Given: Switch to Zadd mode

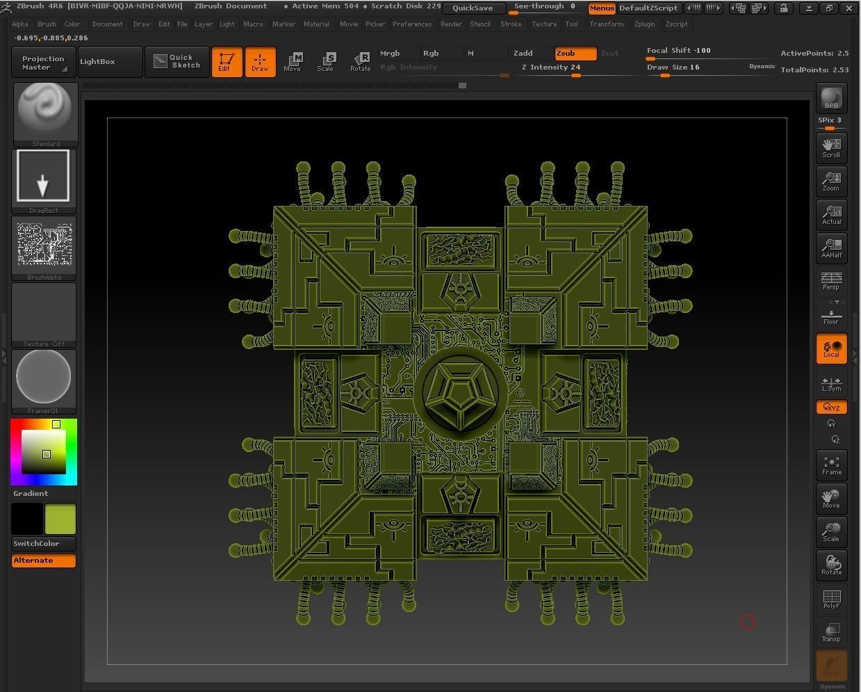Looking at the screenshot, I should [x=532, y=54].
